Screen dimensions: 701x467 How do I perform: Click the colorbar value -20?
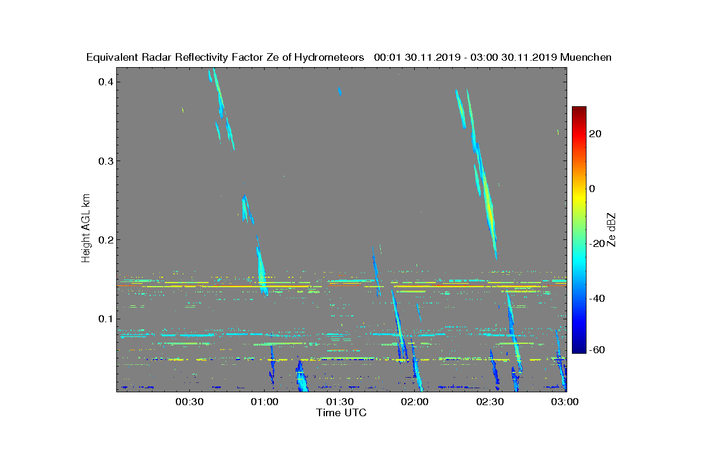(x=598, y=243)
